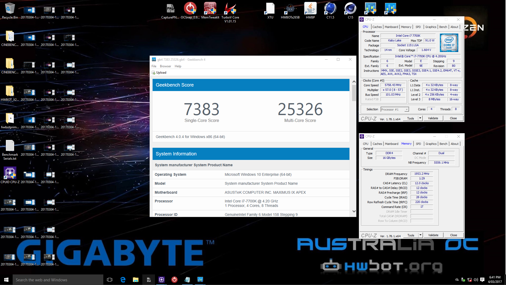506x285 pixels.
Task: Click Geekbench scrollbar up arrow
Action: tap(354, 82)
